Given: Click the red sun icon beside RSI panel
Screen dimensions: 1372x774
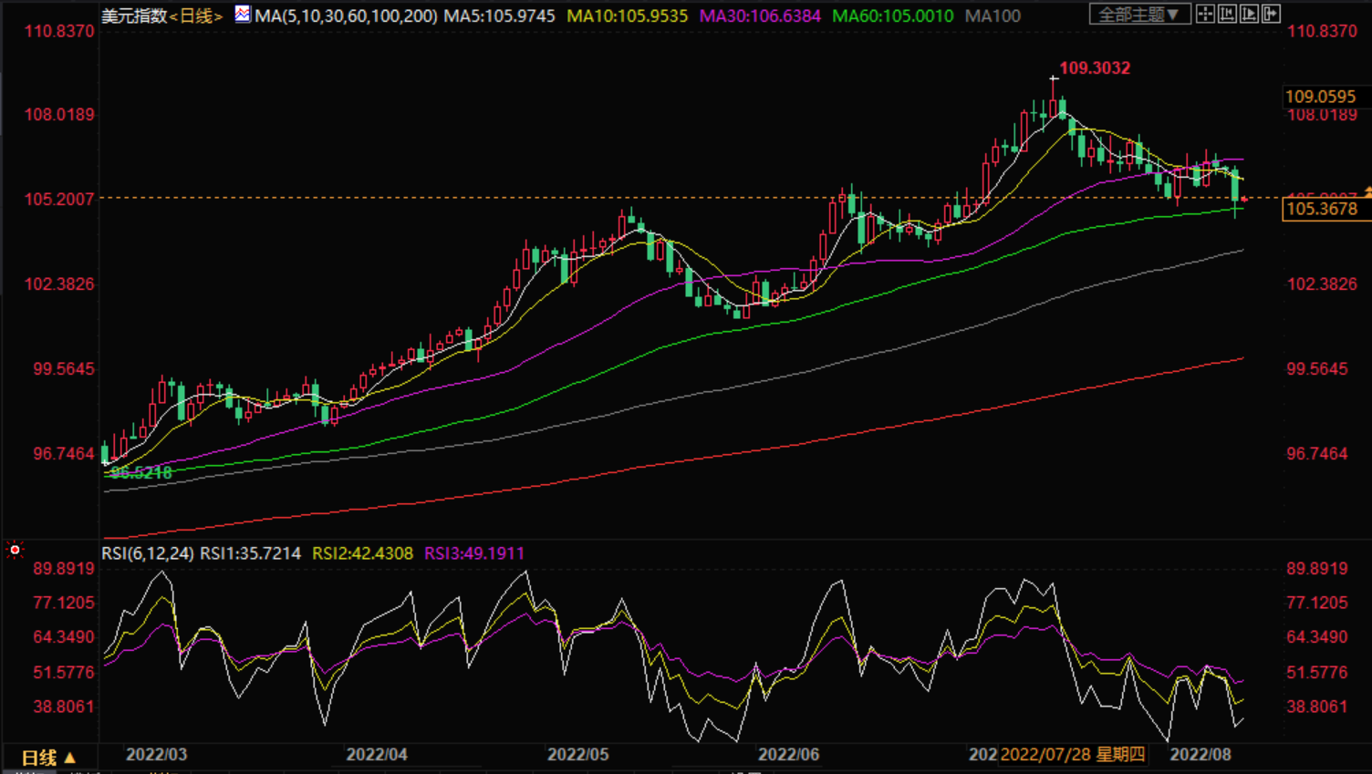Looking at the screenshot, I should click(x=15, y=550).
